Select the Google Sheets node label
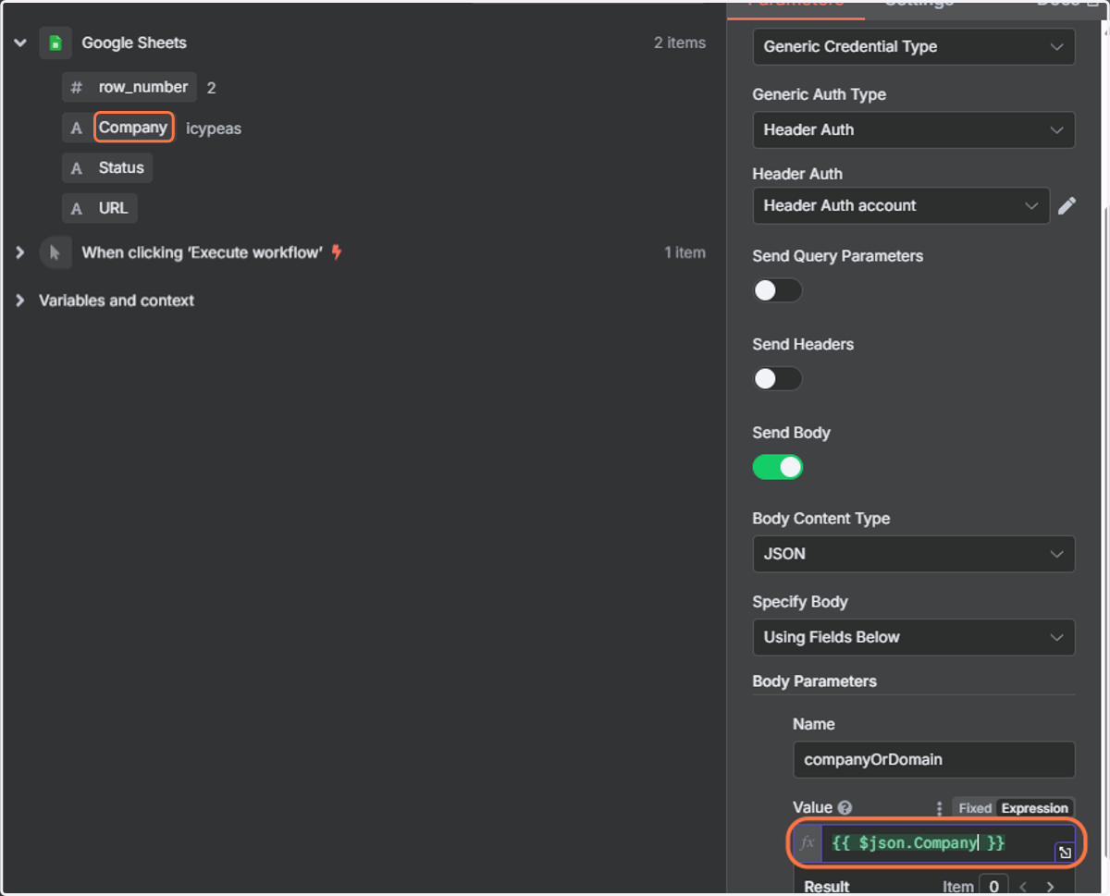 tap(134, 43)
